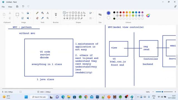178x100 pixels.
Task: Pick the black colour swatch
Action: (114, 12)
